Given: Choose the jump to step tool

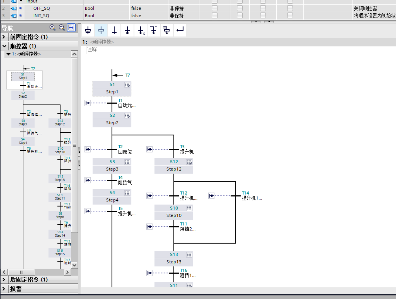Looking at the screenshot, I should (x=141, y=30).
